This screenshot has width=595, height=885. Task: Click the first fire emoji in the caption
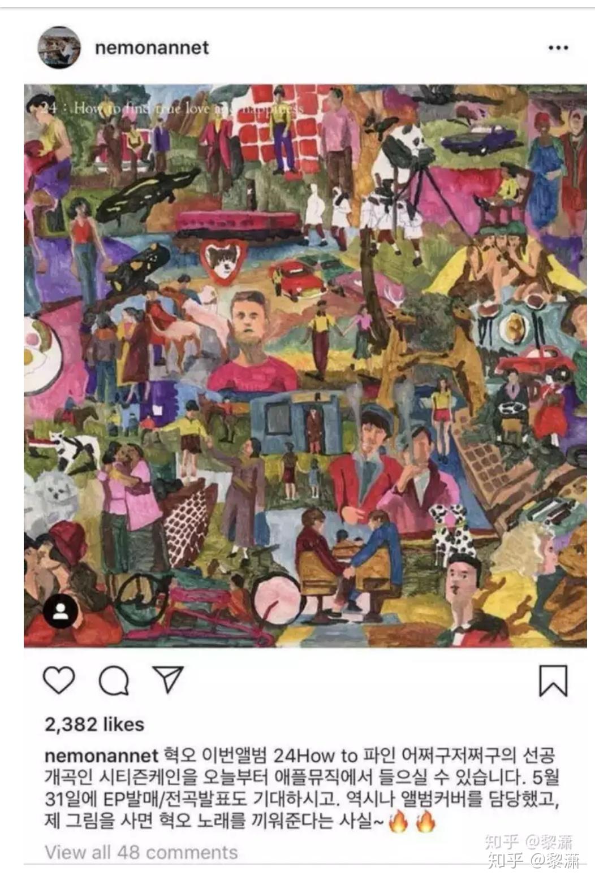399,821
